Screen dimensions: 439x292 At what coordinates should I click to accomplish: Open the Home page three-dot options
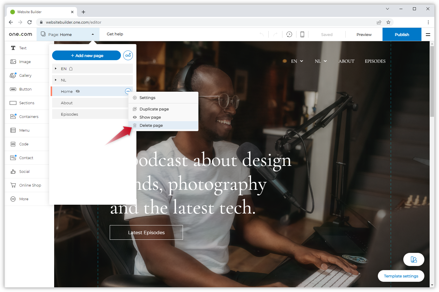[x=128, y=91]
